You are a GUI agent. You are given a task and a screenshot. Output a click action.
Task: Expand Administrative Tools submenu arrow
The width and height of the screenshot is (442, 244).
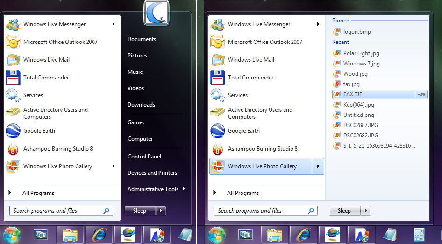click(x=184, y=189)
